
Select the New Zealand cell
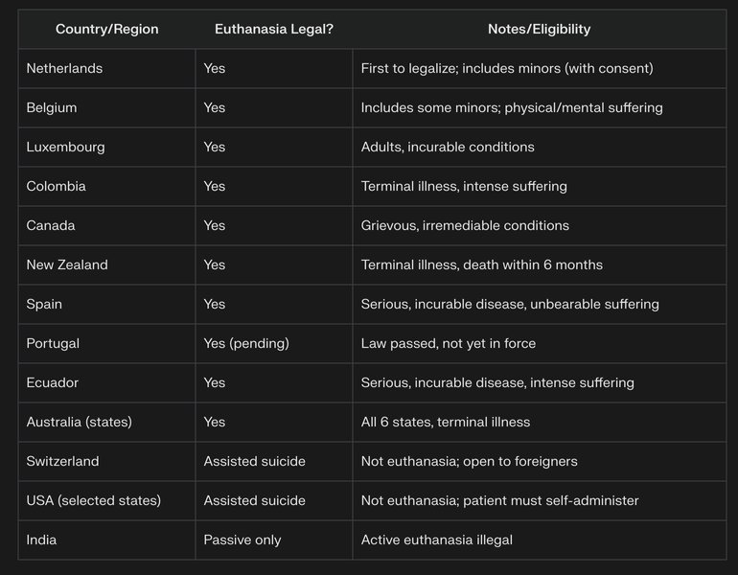[x=67, y=264]
